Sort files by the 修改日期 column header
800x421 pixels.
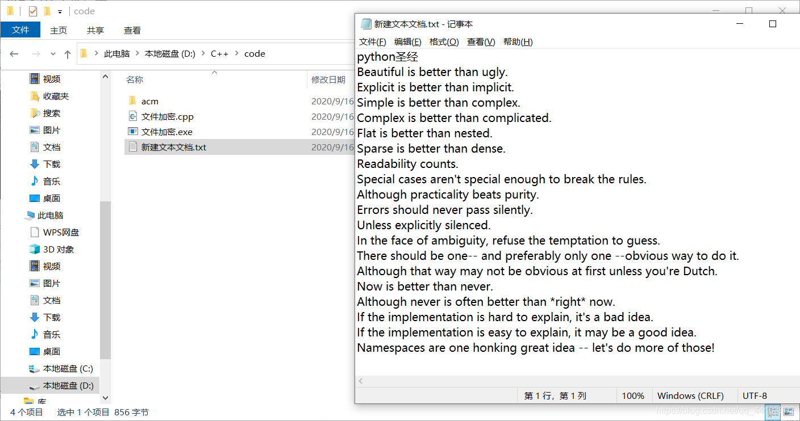tap(328, 79)
